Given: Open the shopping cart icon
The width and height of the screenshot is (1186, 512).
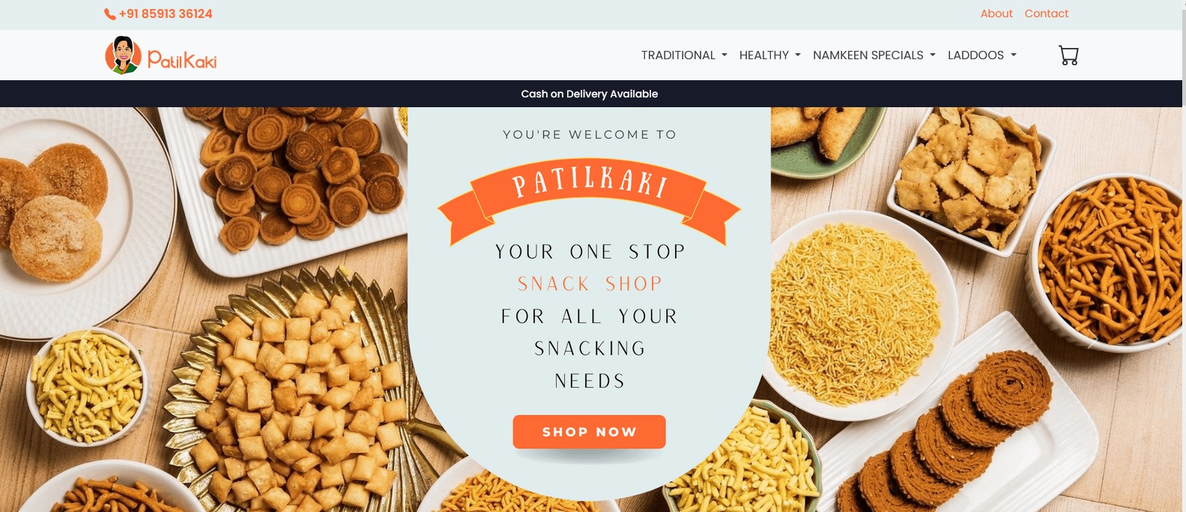Looking at the screenshot, I should coord(1068,55).
